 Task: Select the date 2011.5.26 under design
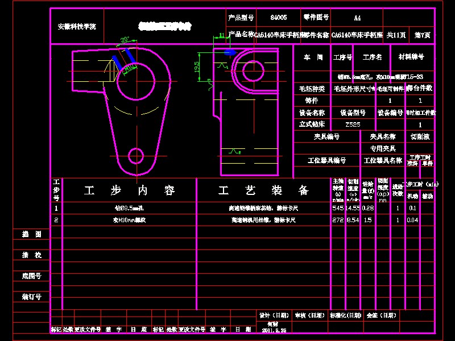pyautogui.click(x=274, y=330)
